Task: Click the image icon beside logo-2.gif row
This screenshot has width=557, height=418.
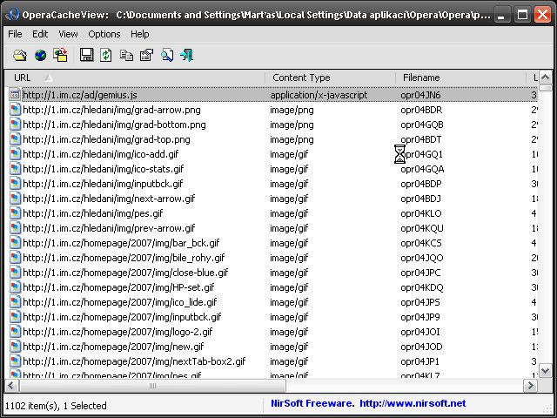Action: click(15, 332)
